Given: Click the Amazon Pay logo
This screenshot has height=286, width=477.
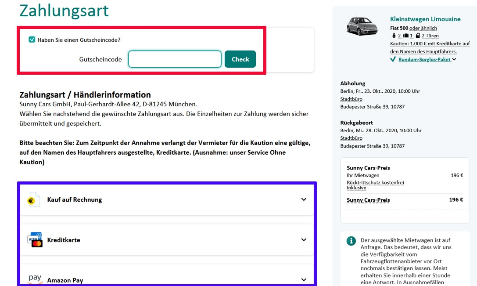Looking at the screenshot, I should tap(35, 279).
